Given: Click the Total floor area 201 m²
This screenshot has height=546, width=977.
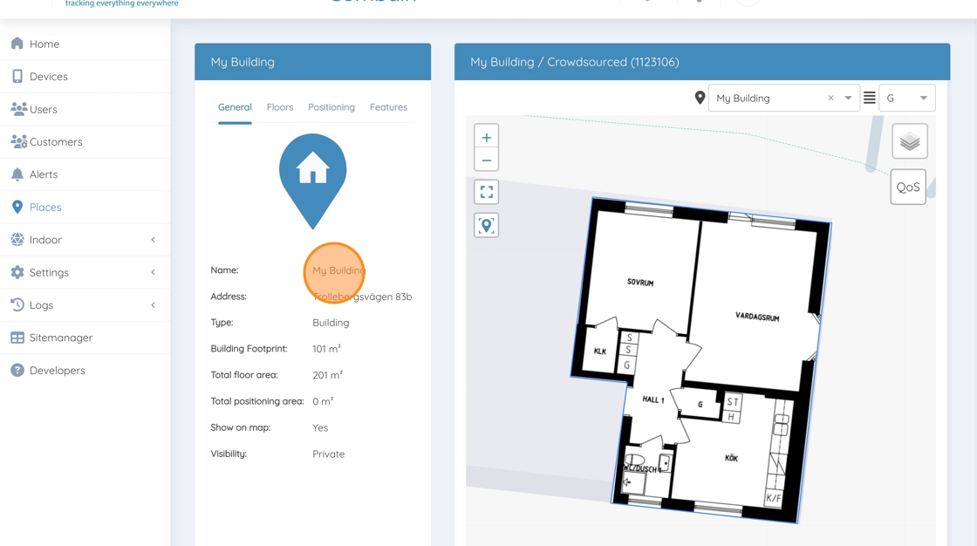Looking at the screenshot, I should click(328, 375).
